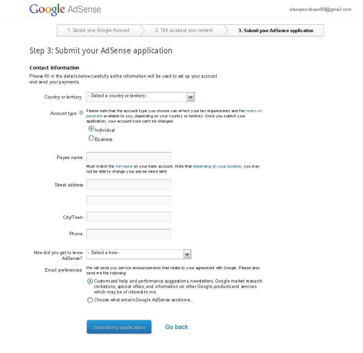Choose customized help and suggestions email option

(90, 281)
